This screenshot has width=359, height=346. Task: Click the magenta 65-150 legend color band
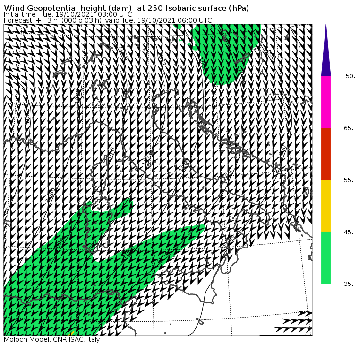pos(326,102)
